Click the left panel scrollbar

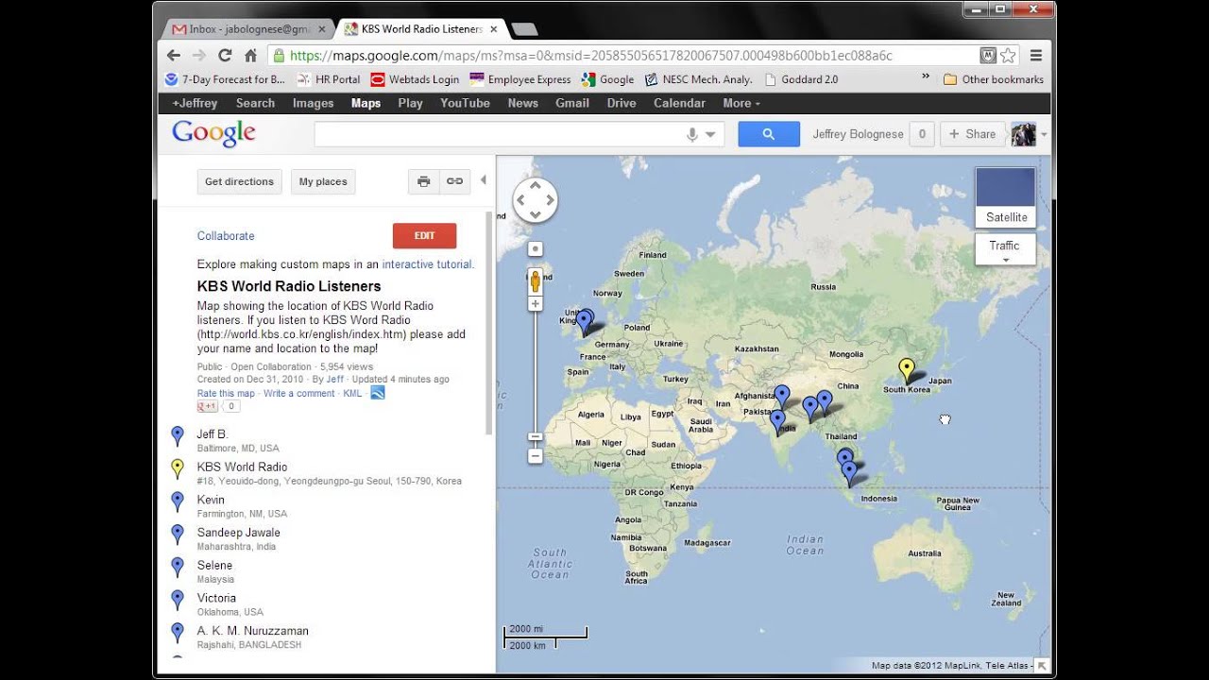point(489,323)
